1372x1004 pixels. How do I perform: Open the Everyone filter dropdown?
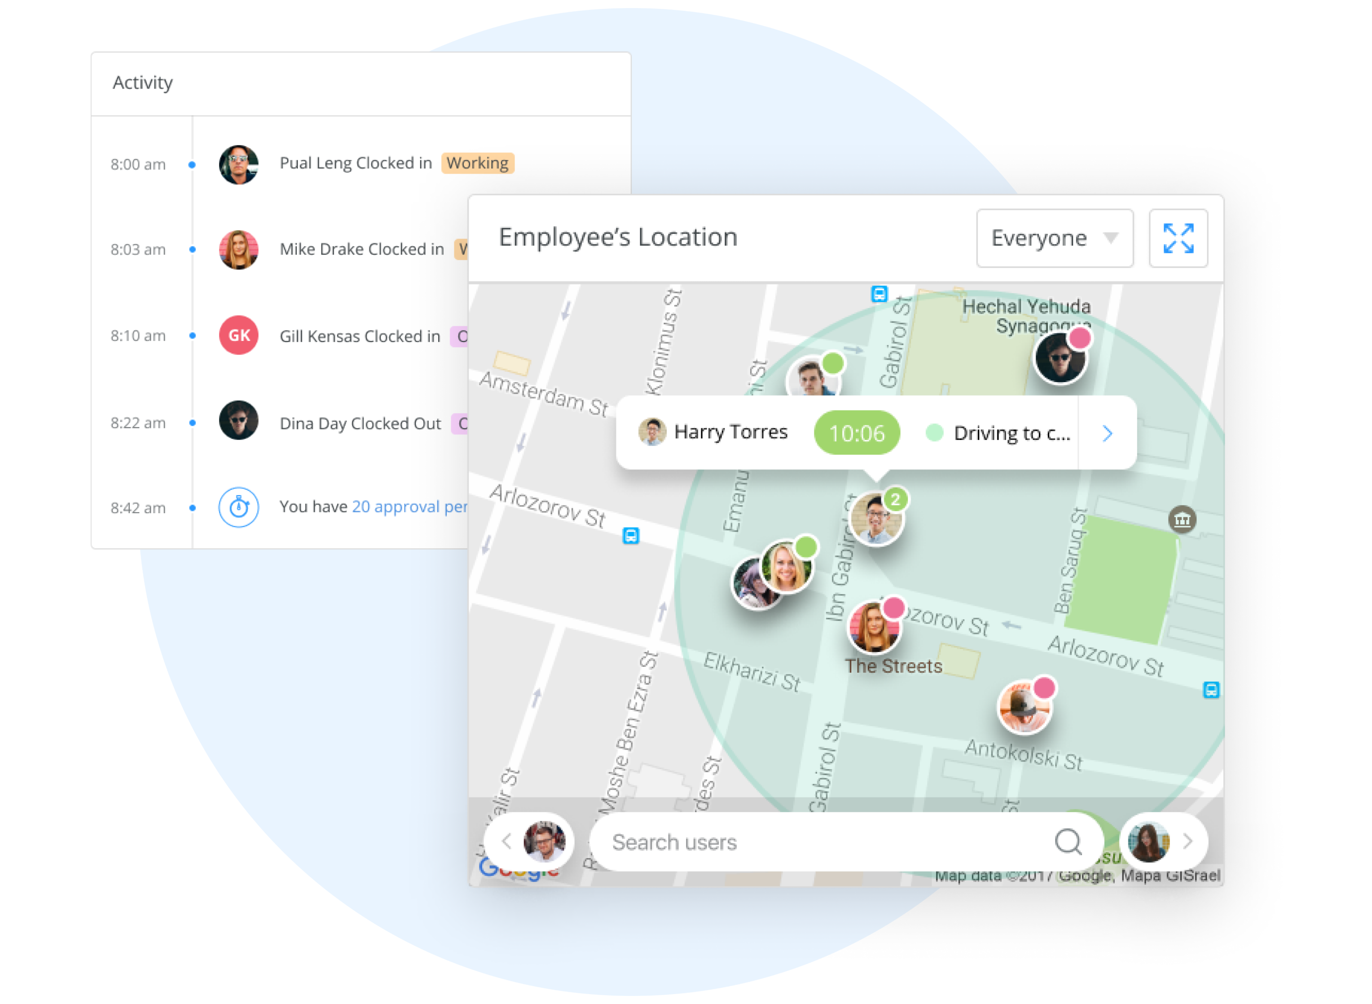[1054, 238]
